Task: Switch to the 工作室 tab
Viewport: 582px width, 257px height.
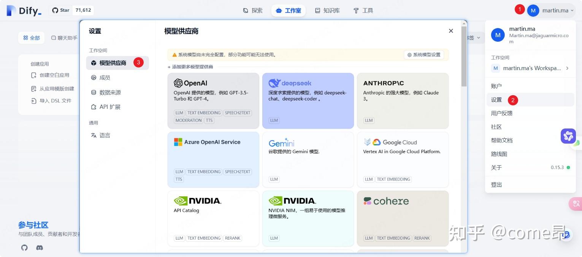Action: (x=289, y=10)
